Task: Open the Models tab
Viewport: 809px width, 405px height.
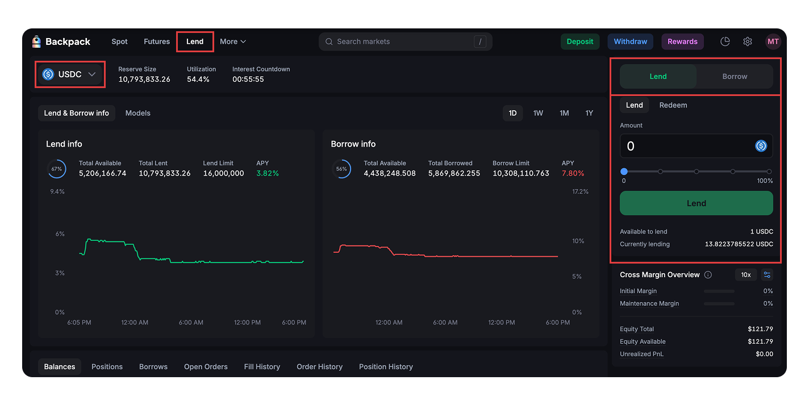Action: coord(137,113)
